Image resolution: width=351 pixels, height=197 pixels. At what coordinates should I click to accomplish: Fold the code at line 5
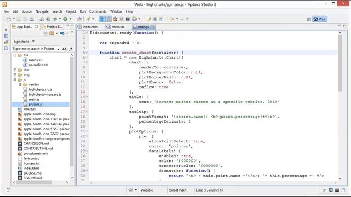pos(87,53)
